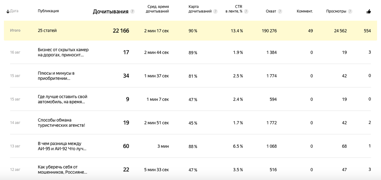381x180 pixels.
Task: Click the Публикация column header
Action: (x=48, y=11)
